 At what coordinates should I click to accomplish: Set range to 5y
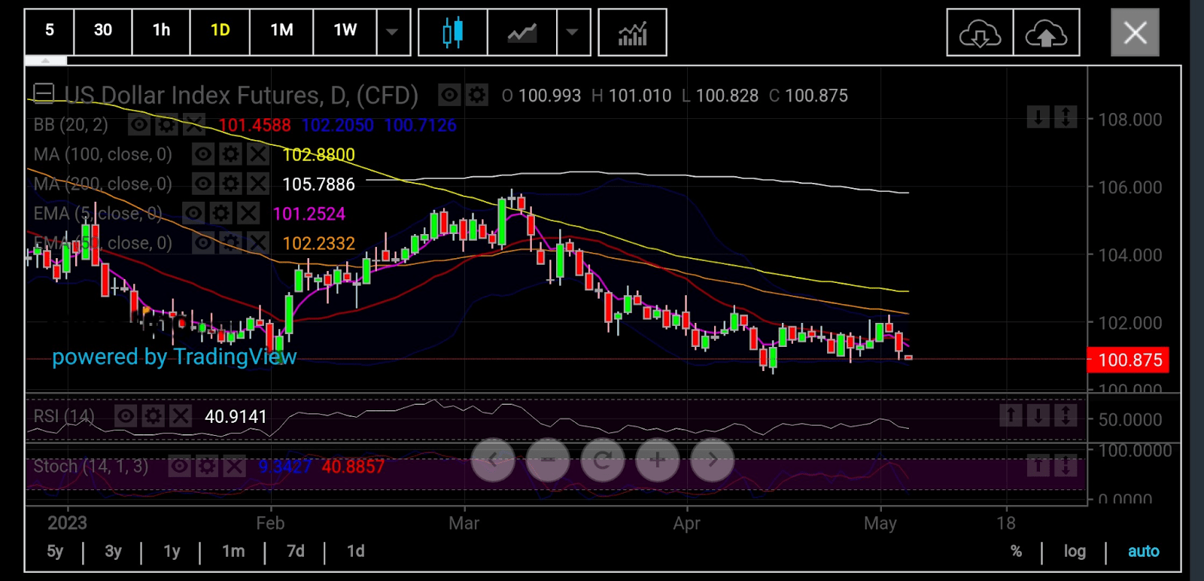tap(55, 551)
